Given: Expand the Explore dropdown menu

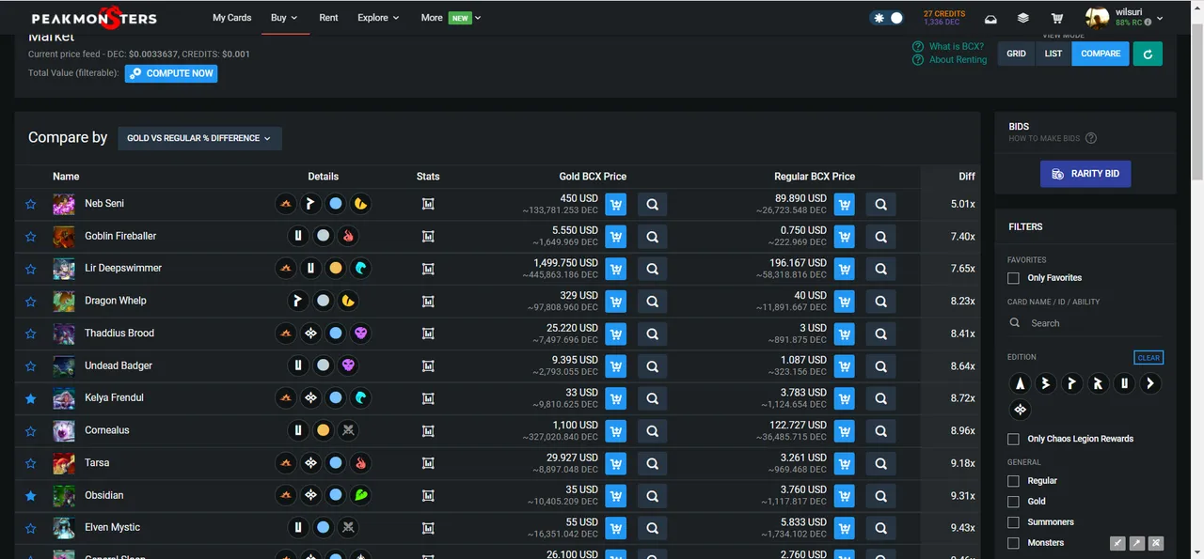Looking at the screenshot, I should (x=378, y=18).
